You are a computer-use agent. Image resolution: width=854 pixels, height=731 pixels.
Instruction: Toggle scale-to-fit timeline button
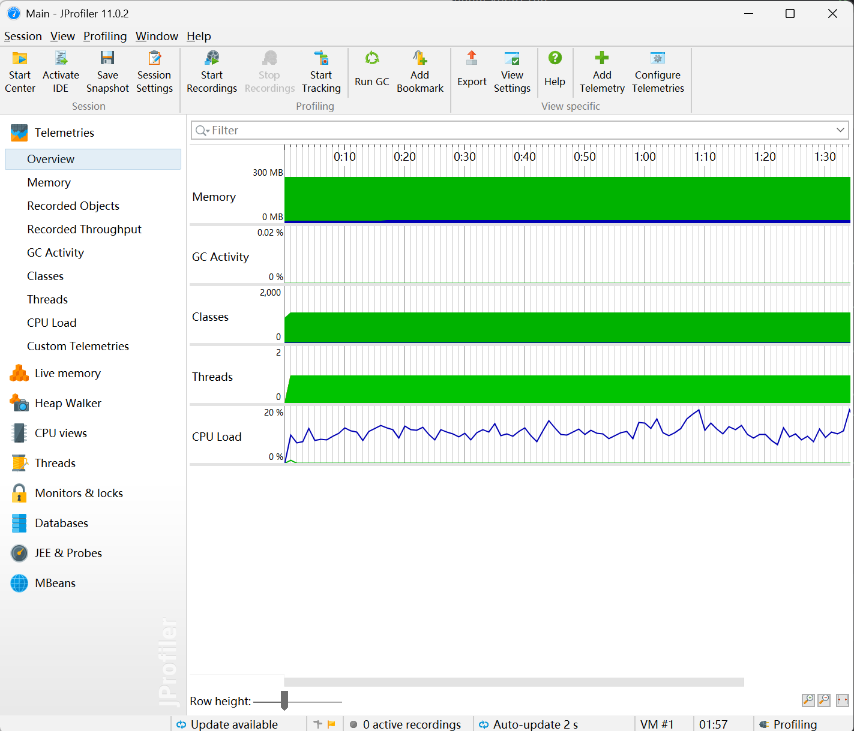pos(843,700)
